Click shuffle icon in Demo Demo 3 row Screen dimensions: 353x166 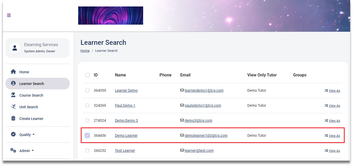point(326,121)
